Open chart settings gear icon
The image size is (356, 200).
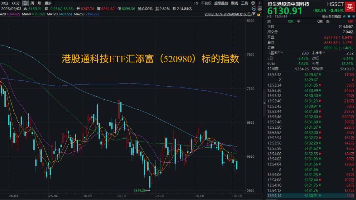tap(253, 3)
